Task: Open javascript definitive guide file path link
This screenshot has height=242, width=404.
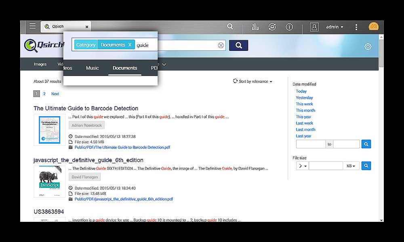Action: point(124,199)
